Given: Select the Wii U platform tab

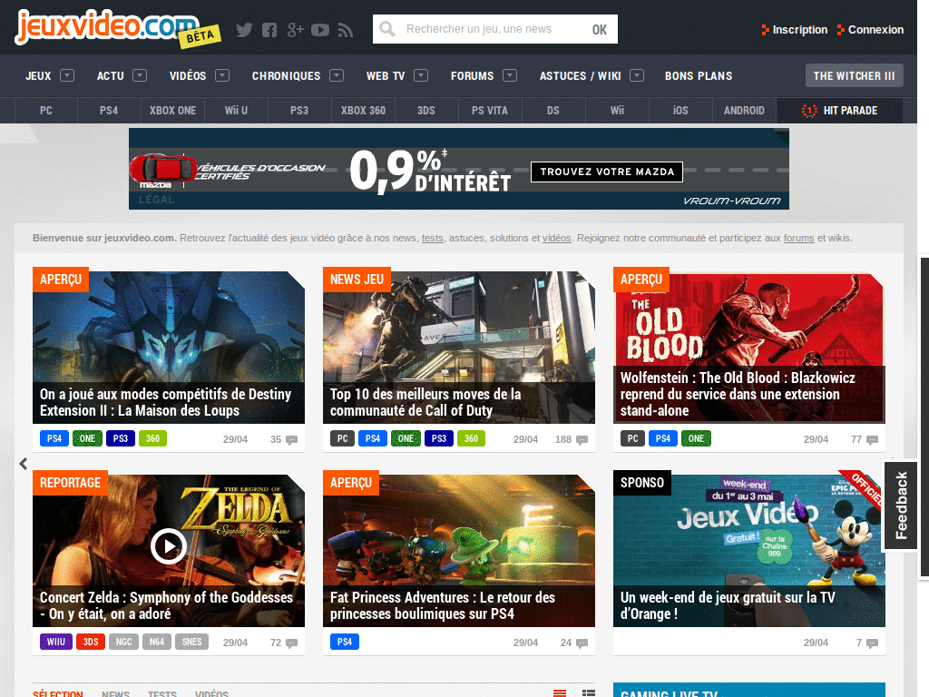Looking at the screenshot, I should [236, 110].
